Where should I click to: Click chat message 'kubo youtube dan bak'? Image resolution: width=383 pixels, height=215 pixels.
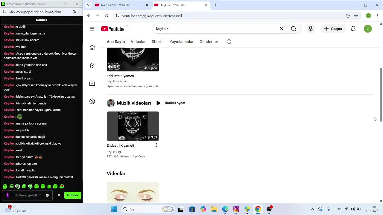pyautogui.click(x=31, y=65)
